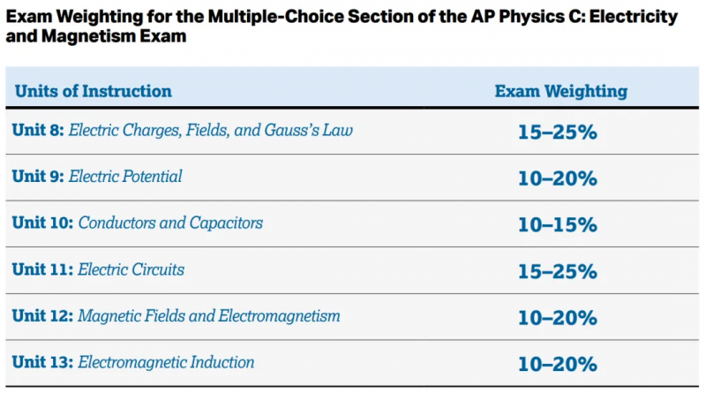Click the Unit 11 Electric Circuits label
Image resolution: width=706 pixels, height=394 pixels.
point(98,269)
